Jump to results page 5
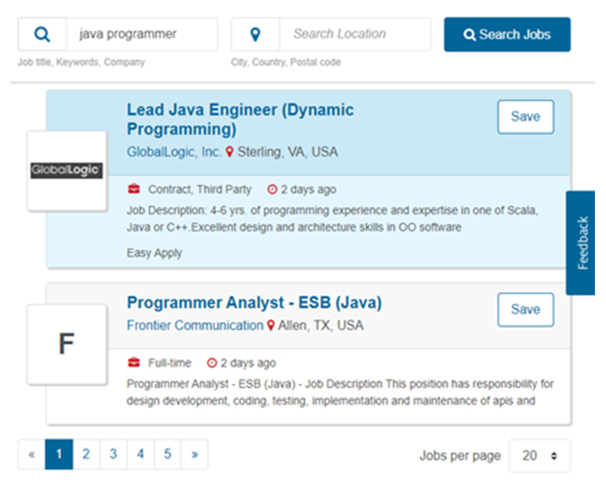 pyautogui.click(x=167, y=454)
